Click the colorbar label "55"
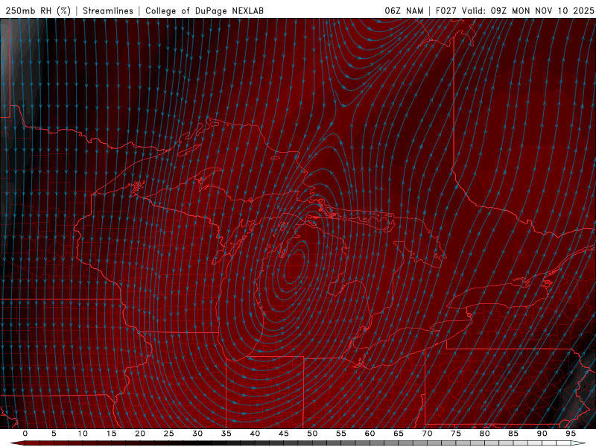The image size is (596, 447). pos(341,434)
